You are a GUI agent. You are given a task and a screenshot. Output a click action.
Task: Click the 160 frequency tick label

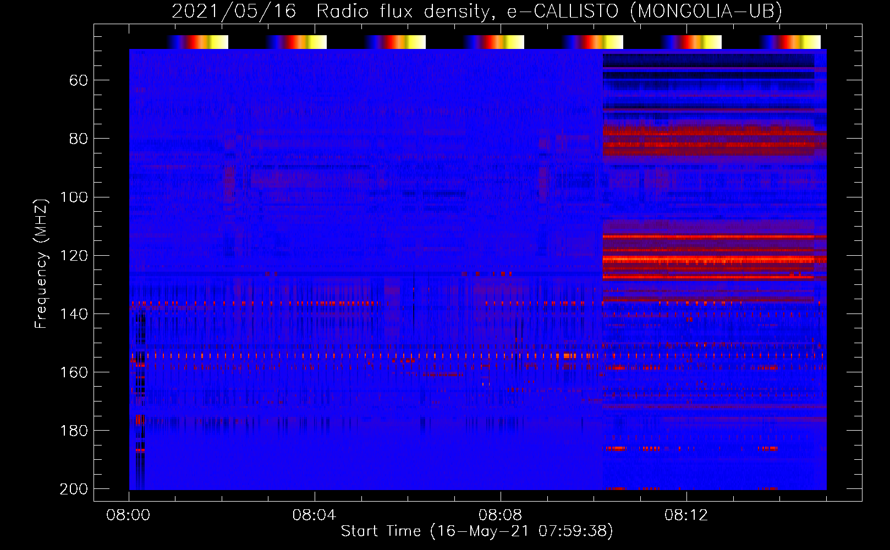74,372
